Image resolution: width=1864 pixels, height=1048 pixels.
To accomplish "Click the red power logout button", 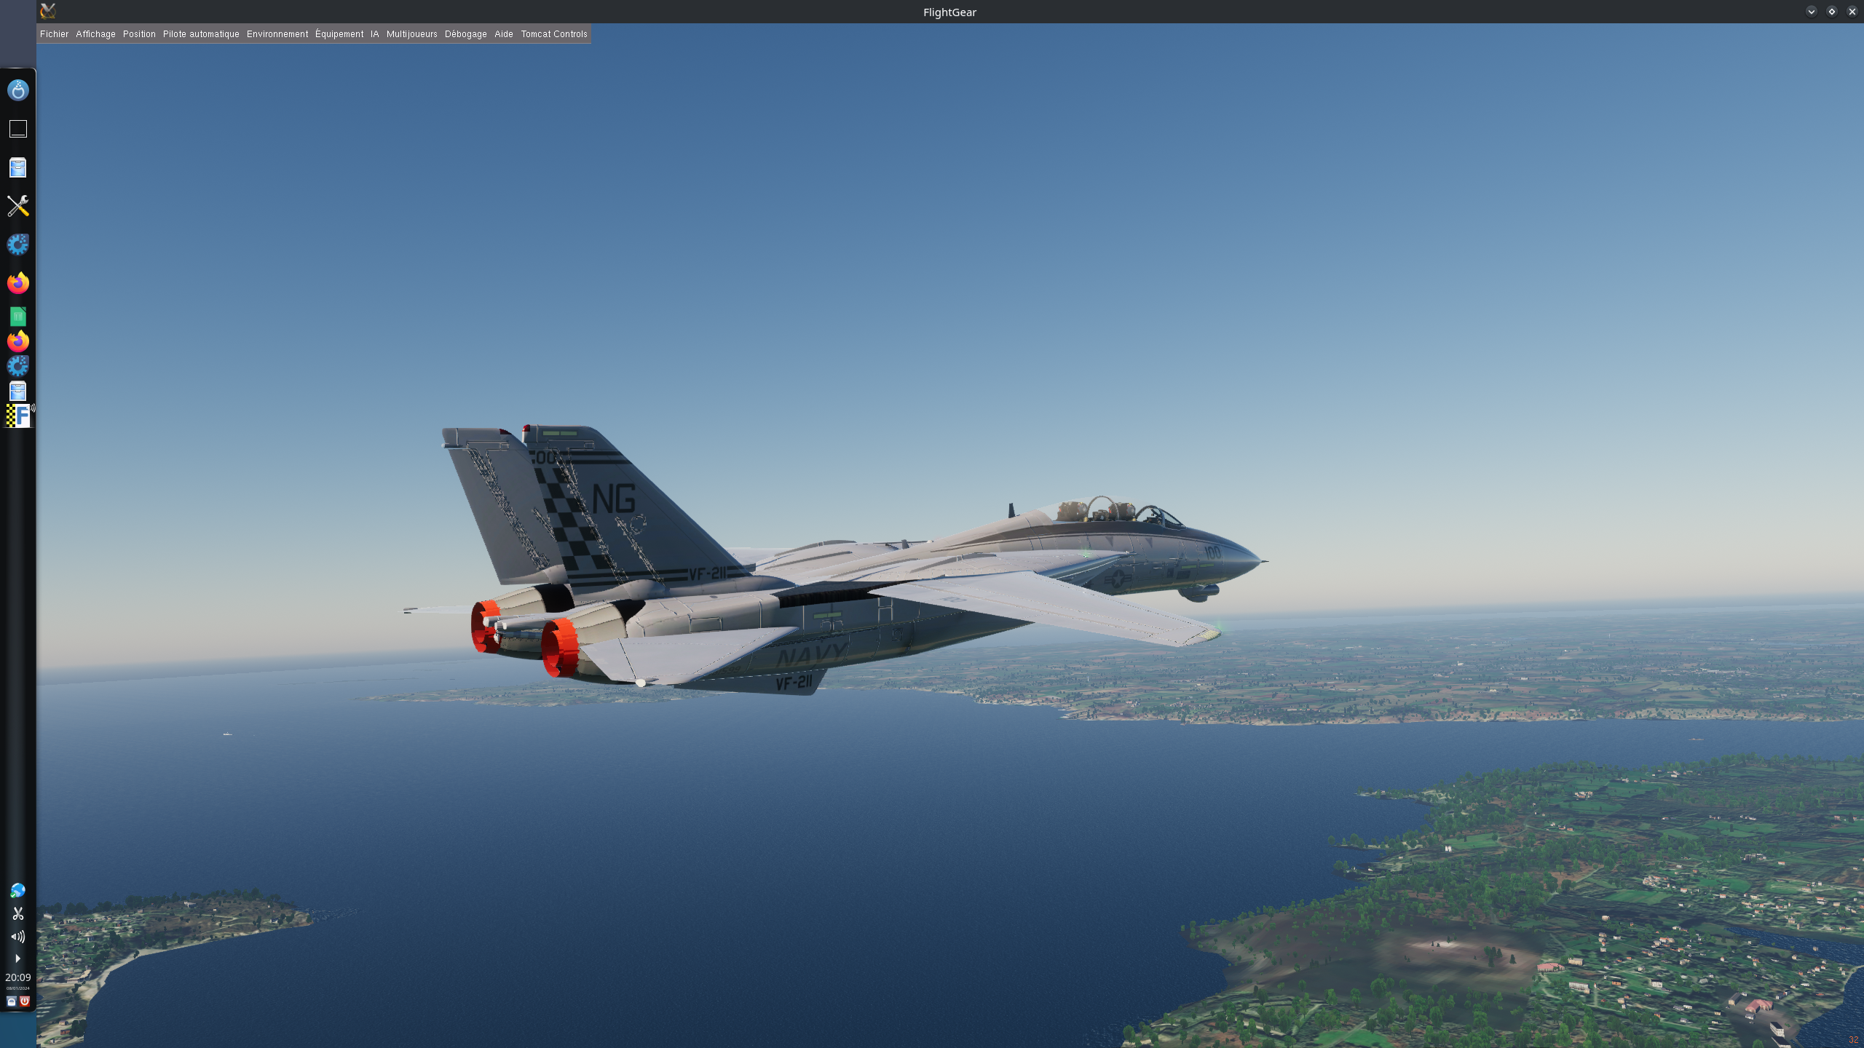I will point(25,1001).
